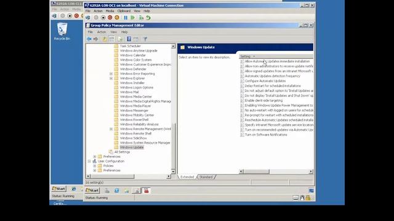Screen dimensions: 394x221
Task: Click the grey Start VM toolbar button
Action: [x=96, y=18]
